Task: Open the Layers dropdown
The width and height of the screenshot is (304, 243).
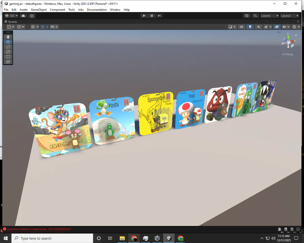Action: 270,16
